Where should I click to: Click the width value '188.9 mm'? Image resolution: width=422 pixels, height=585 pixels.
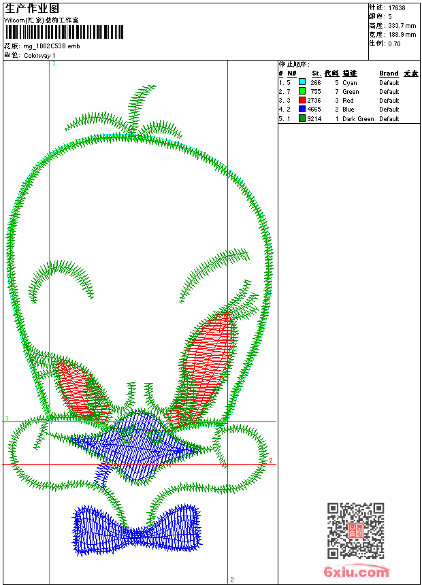pyautogui.click(x=402, y=35)
